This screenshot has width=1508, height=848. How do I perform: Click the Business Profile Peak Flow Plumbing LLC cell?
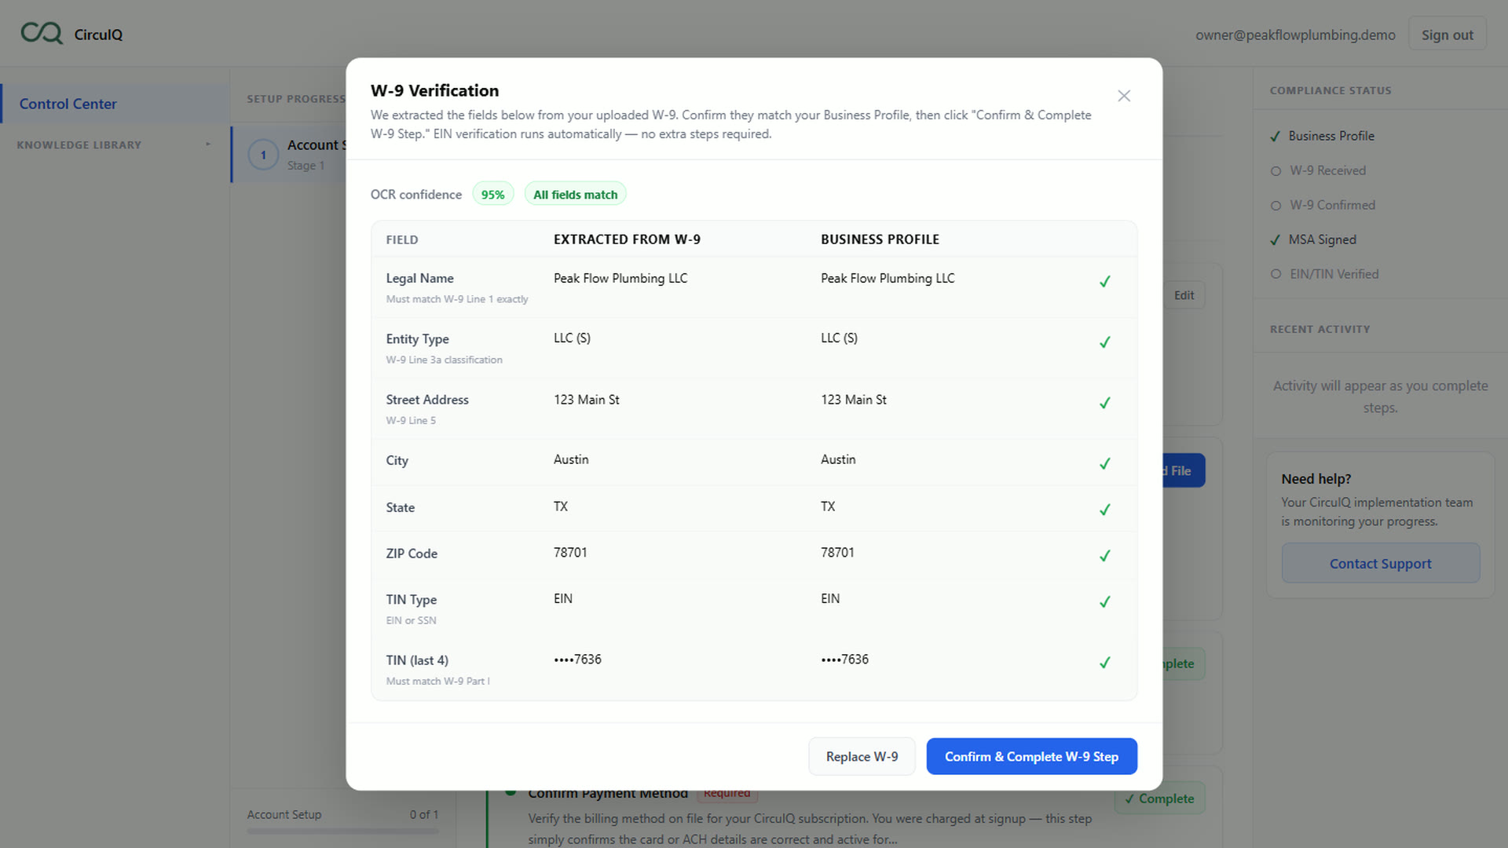point(888,278)
